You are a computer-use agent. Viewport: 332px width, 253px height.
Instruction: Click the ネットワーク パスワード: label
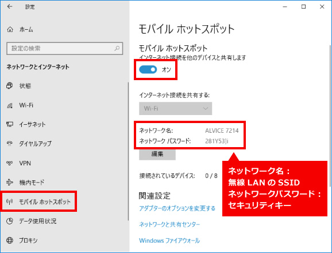click(x=165, y=141)
